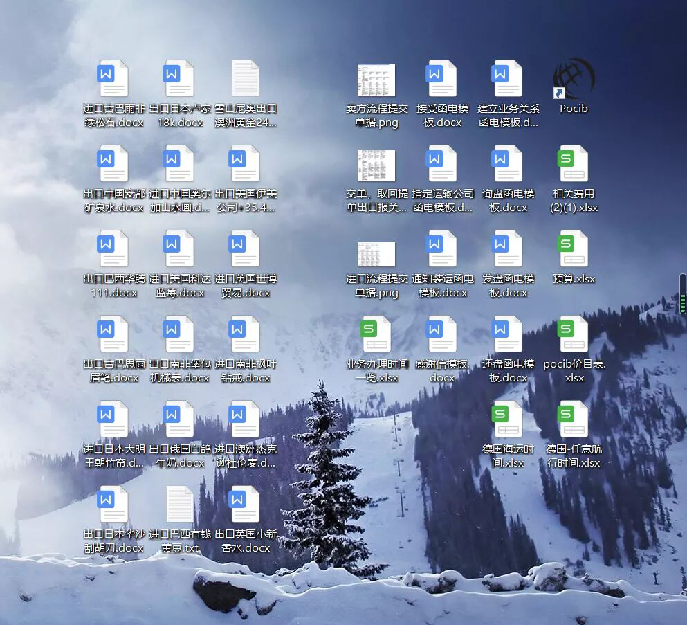The width and height of the screenshot is (687, 625).
Task: Select 进口巴西有钱黄豆.txt text file
Action: tap(180, 505)
